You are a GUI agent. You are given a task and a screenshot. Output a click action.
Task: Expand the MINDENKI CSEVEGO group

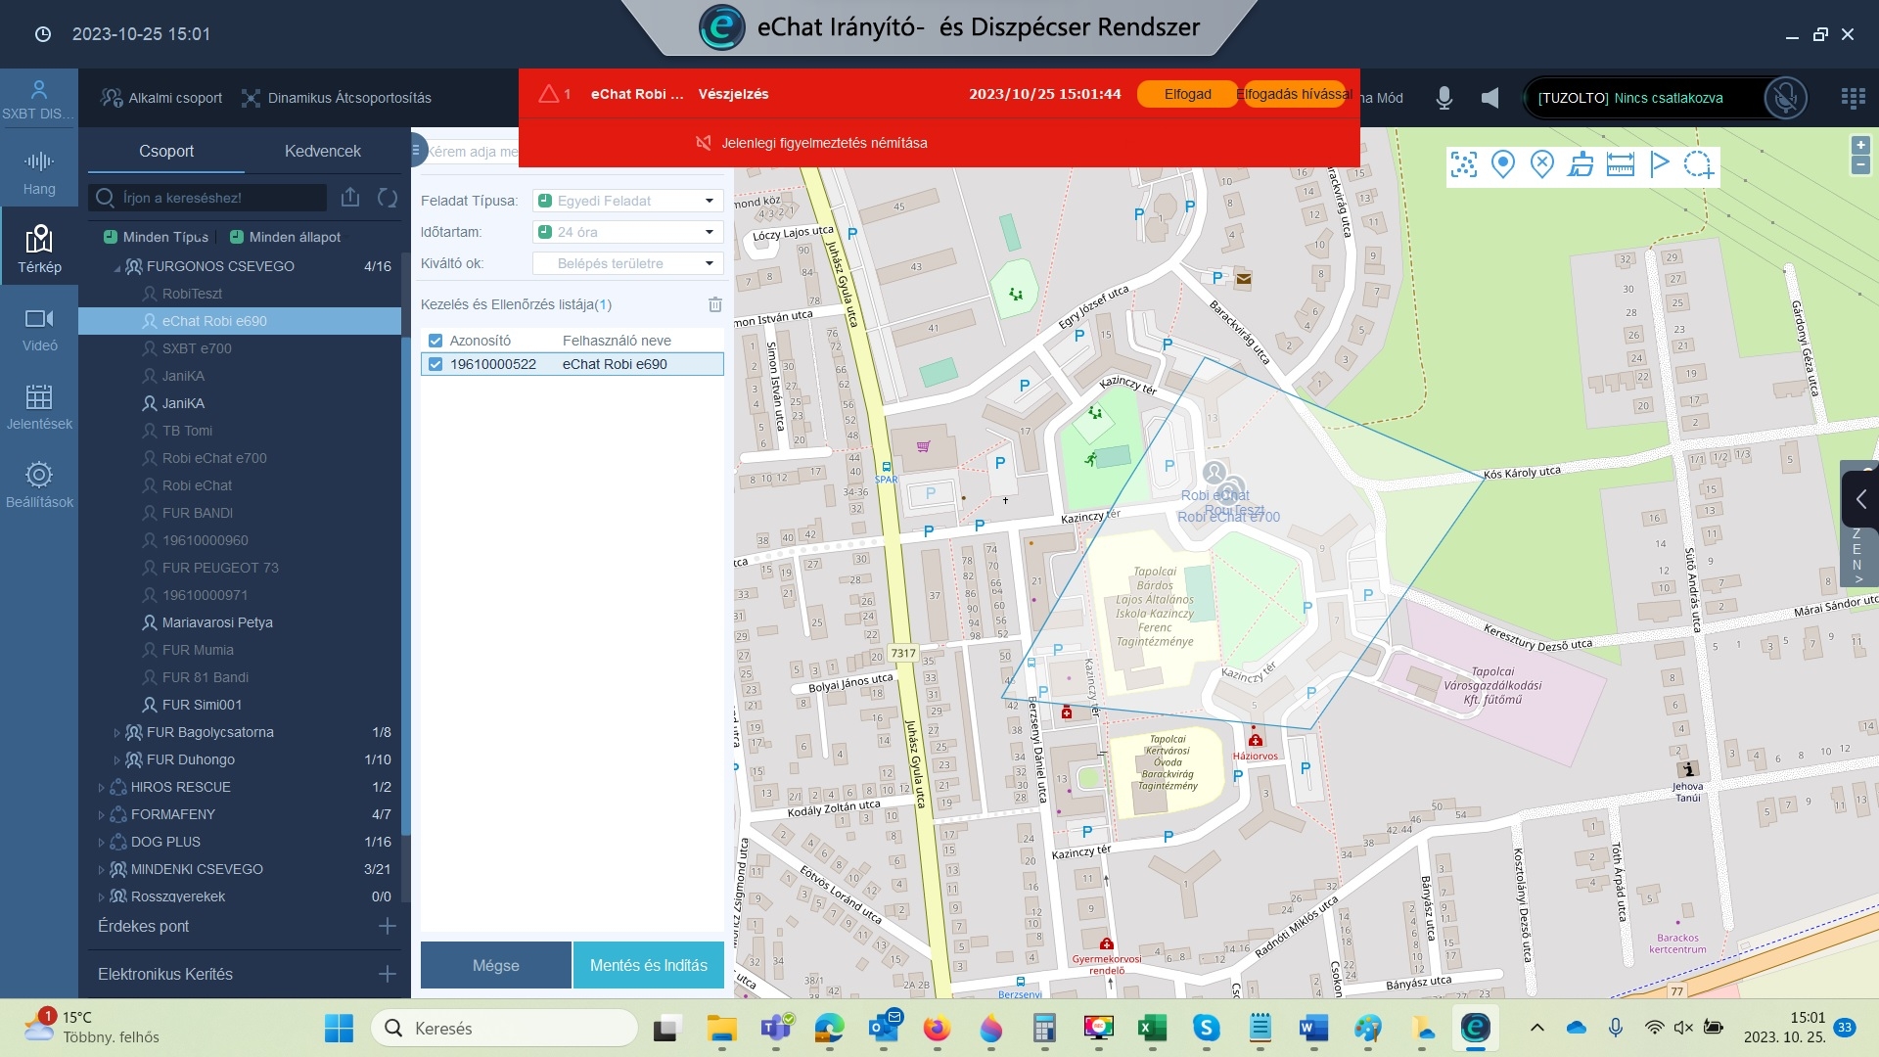click(x=101, y=869)
